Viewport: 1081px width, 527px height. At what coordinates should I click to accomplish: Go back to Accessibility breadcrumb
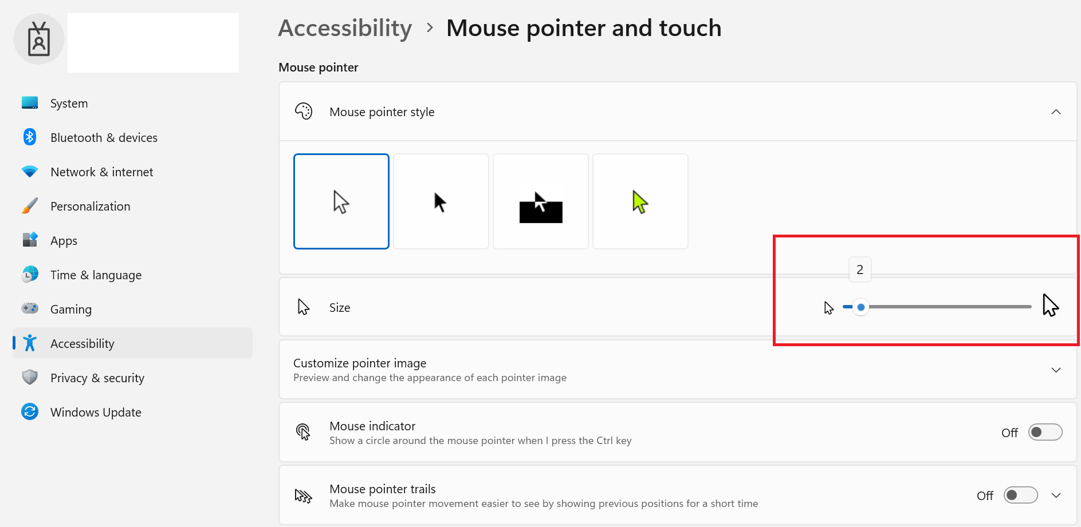[x=345, y=28]
